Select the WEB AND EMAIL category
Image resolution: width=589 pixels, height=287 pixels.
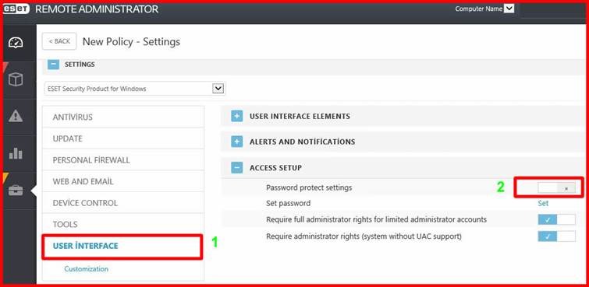click(123, 181)
